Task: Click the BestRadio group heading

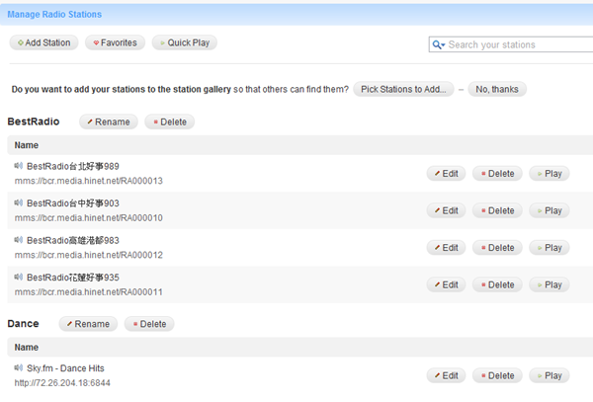Action: pyautogui.click(x=34, y=121)
